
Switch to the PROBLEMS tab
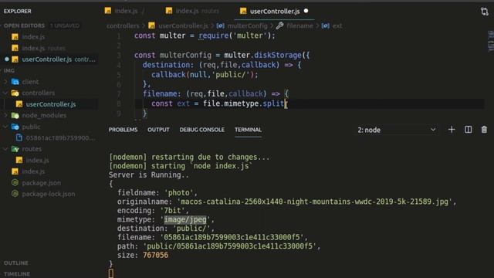123,130
